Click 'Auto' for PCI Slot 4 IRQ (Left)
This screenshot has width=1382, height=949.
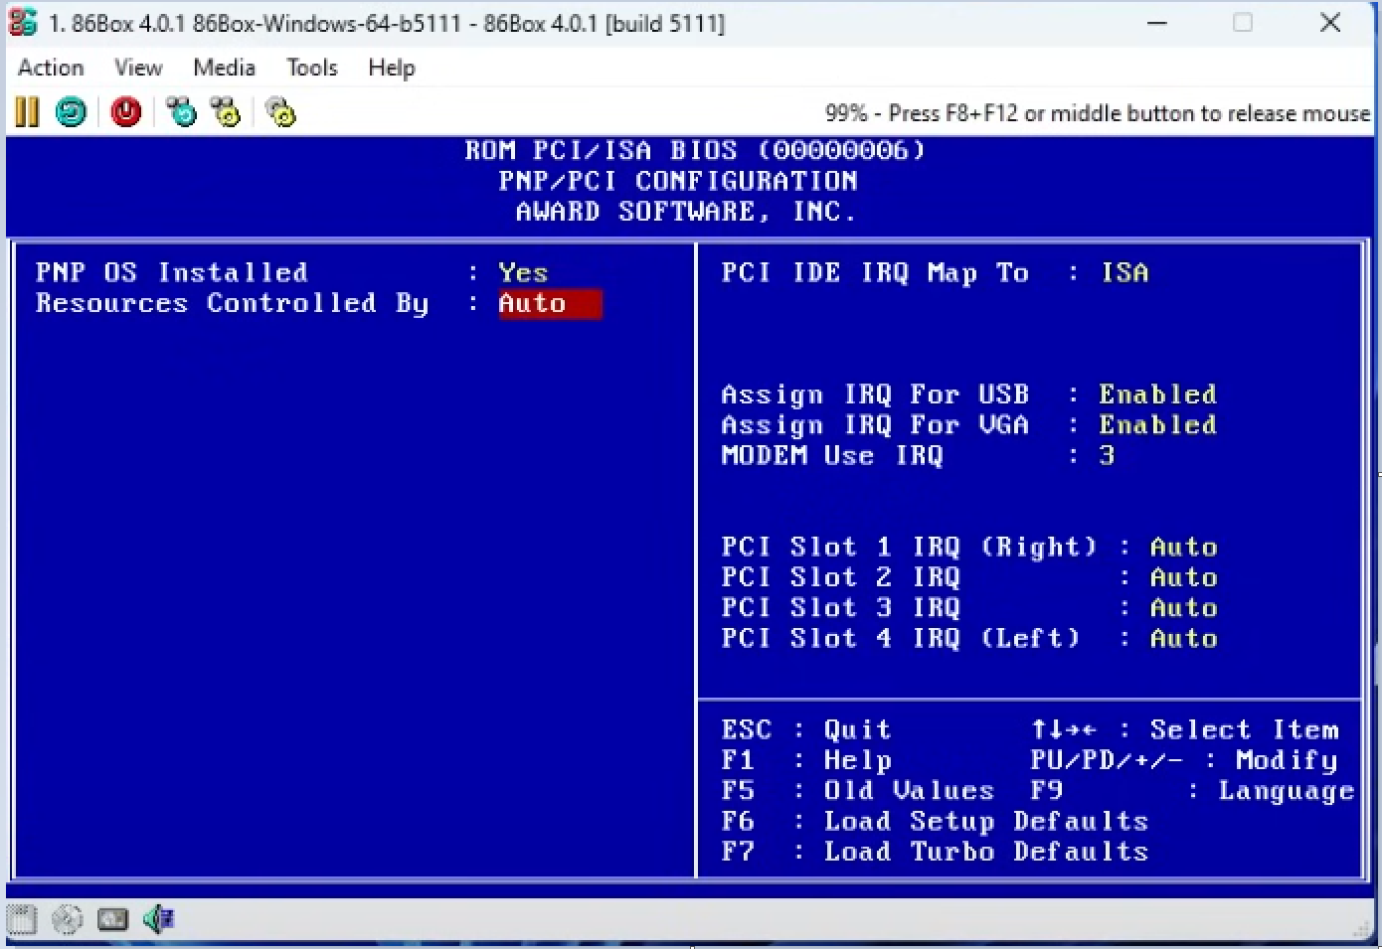coord(1183,638)
